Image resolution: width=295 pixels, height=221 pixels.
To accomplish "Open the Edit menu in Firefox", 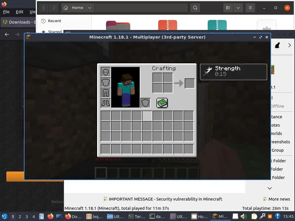I will tap(20, 12).
